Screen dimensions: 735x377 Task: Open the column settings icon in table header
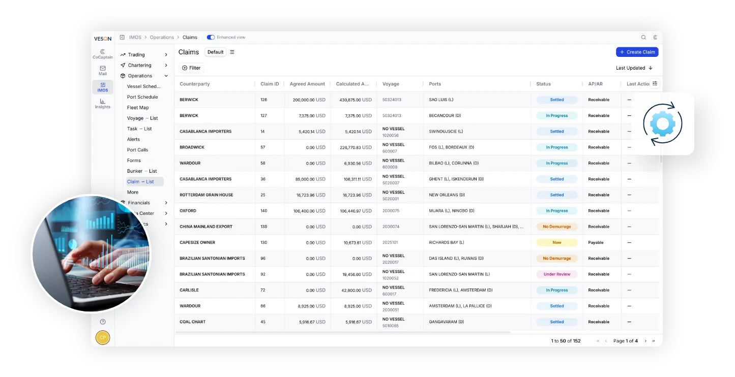tap(655, 84)
